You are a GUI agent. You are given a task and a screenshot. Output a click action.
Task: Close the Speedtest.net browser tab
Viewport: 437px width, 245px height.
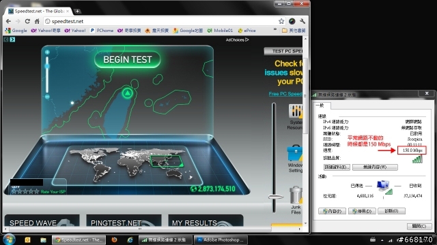click(x=68, y=11)
